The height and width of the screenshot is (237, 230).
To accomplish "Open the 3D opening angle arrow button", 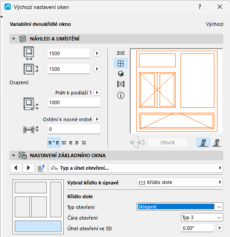I will [x=219, y=228].
